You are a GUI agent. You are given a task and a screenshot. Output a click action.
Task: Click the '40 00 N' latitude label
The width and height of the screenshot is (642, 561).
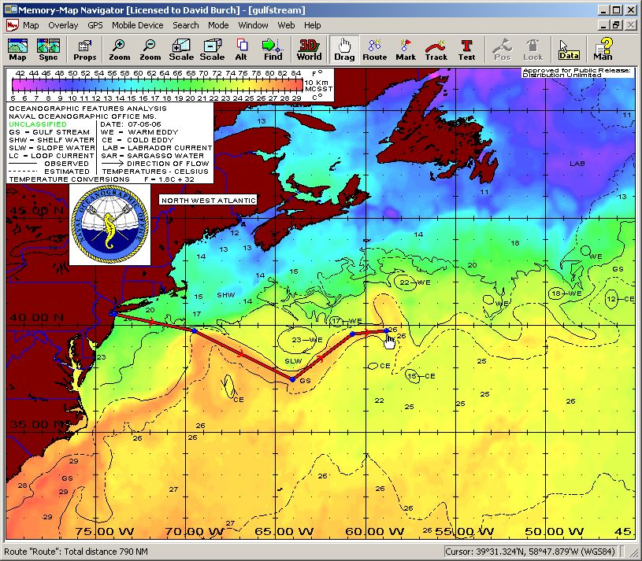click(x=37, y=317)
